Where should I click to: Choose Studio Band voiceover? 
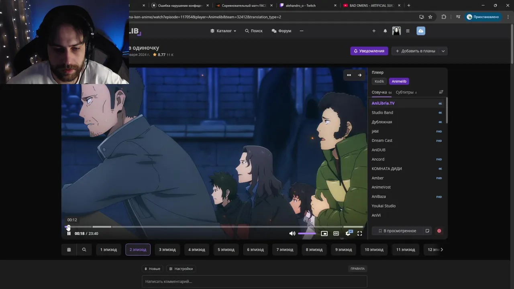pos(407,112)
